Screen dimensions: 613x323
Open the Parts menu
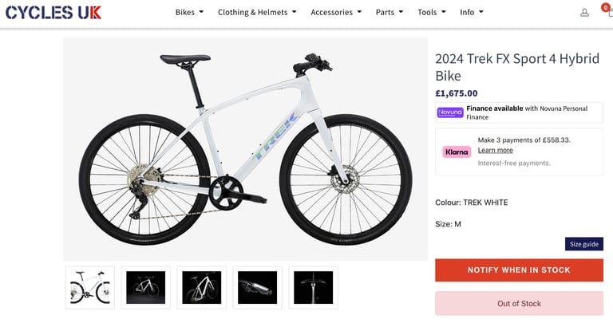coord(390,12)
